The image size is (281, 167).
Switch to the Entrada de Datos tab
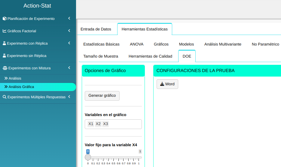point(96,29)
